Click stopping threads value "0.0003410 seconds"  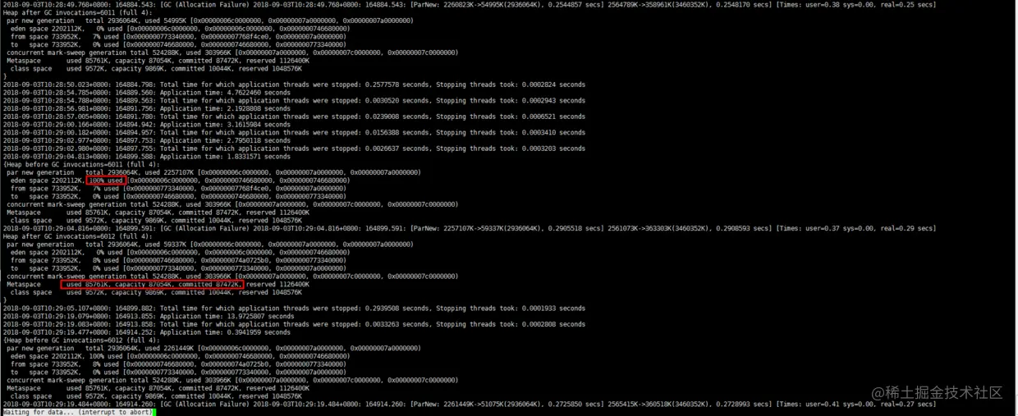tap(554, 132)
